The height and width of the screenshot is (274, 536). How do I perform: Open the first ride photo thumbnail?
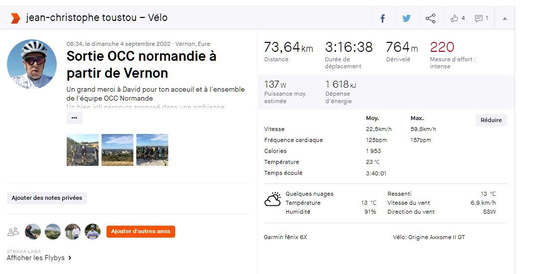click(x=83, y=150)
